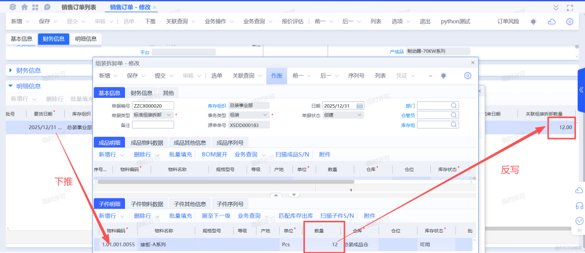Open the 单据状态 dropdown showing 创建

343,115
